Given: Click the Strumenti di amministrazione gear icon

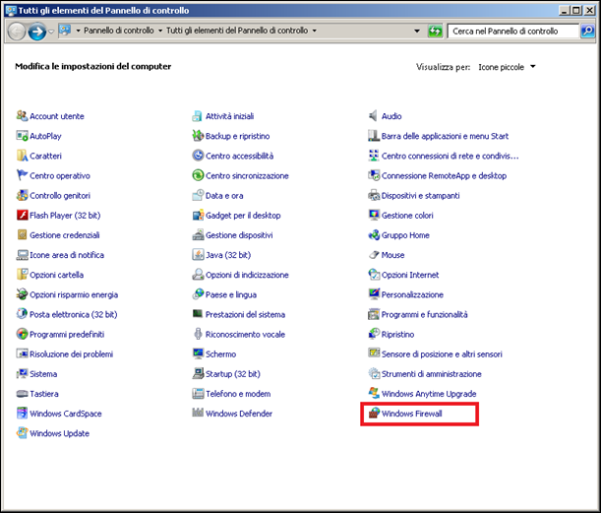Looking at the screenshot, I should (374, 373).
